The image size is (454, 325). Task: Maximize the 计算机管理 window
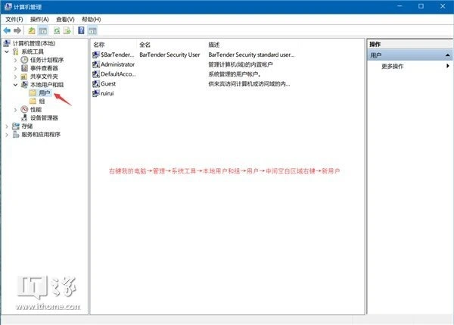tap(421, 6)
